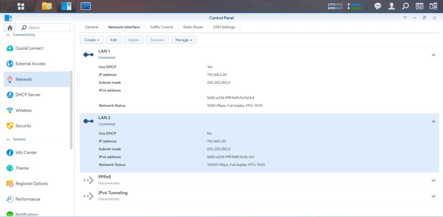Screen dimensions: 443x217
Task: Expand the IPv6 Tunneling section
Action: click(433, 196)
